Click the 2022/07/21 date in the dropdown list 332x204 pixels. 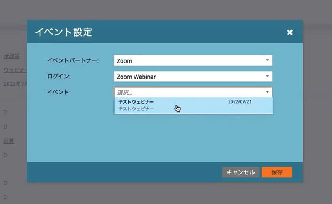(x=240, y=101)
